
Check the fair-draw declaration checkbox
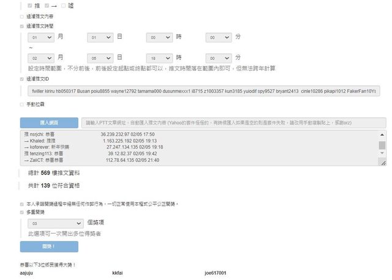tap(23, 204)
